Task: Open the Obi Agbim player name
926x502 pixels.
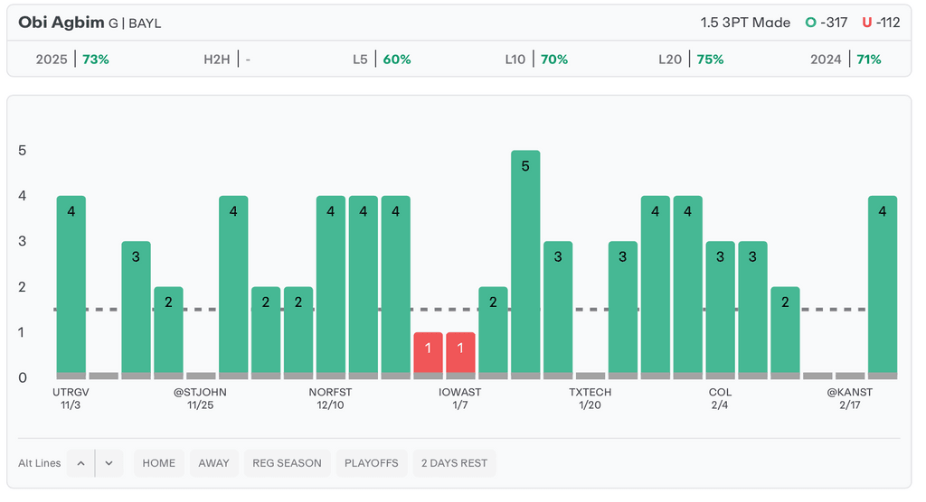Action: coord(61,23)
